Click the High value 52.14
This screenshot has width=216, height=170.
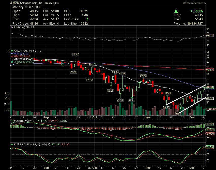pos(34,15)
